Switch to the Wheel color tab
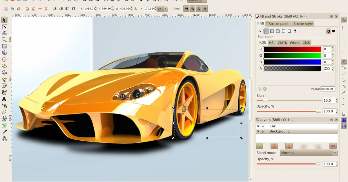The width and height of the screenshot is (348, 182). pyautogui.click(x=295, y=43)
